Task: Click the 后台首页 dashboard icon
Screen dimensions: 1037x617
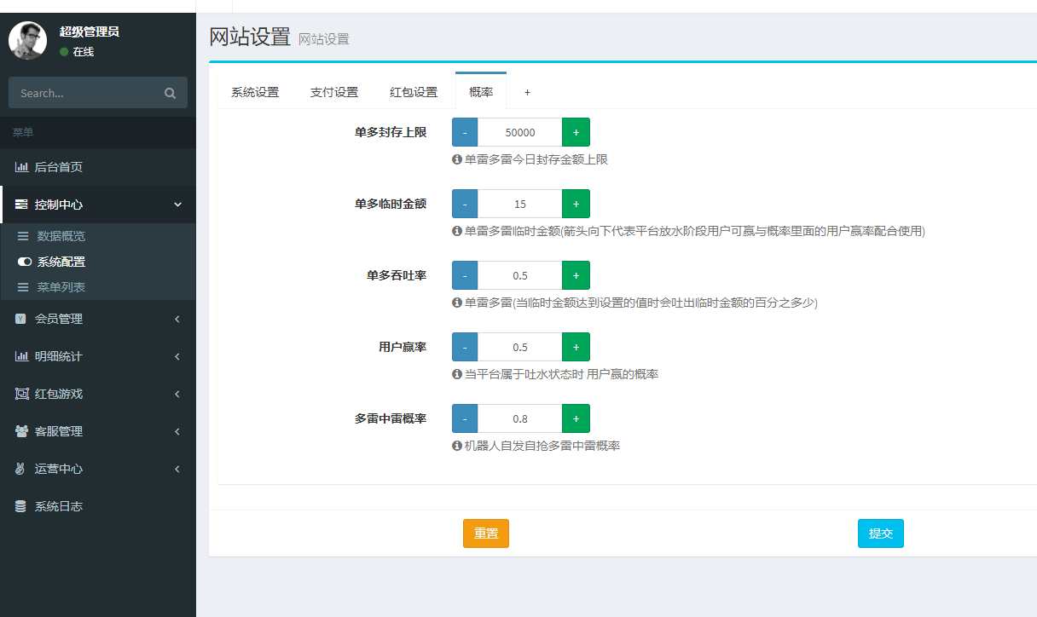Action: [25, 166]
